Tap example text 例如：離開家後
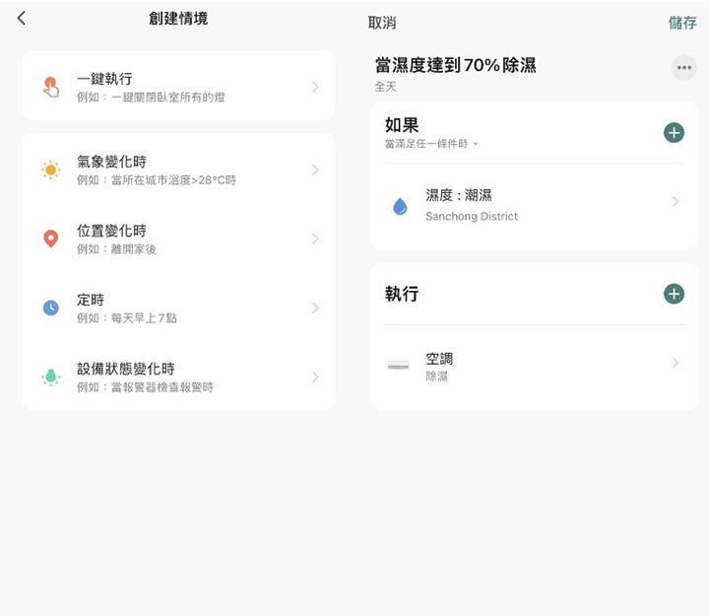The image size is (709, 616). (116, 249)
